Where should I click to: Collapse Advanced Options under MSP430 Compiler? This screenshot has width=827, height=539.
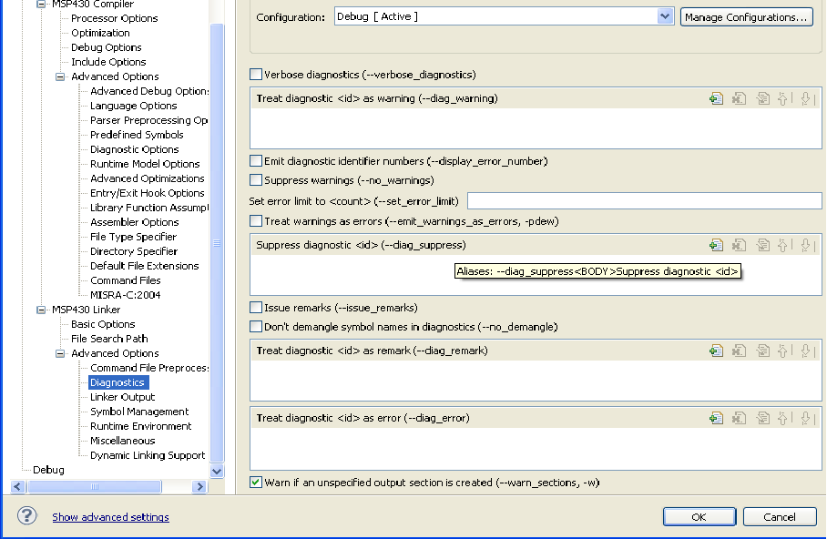pyautogui.click(x=60, y=76)
